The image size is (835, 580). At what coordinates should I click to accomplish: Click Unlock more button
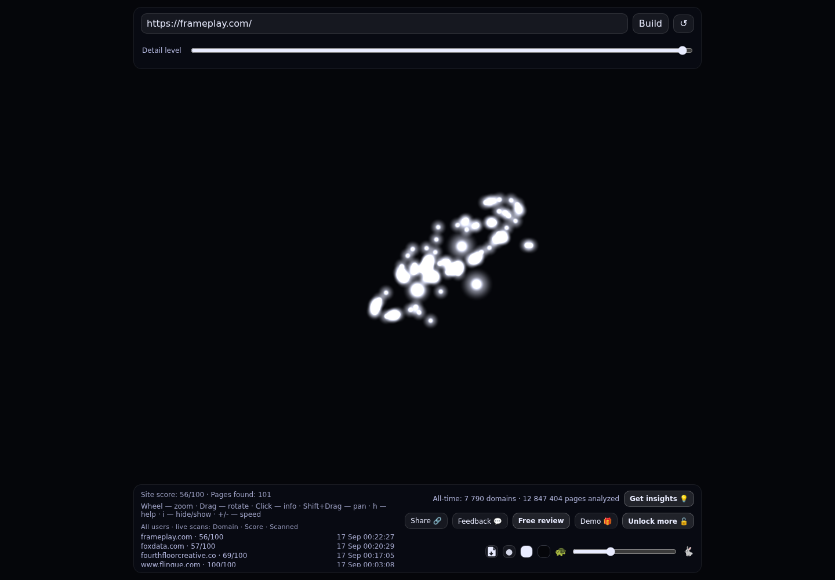658,521
